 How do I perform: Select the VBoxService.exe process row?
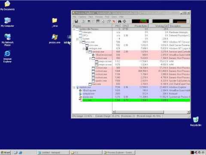tap(131, 55)
